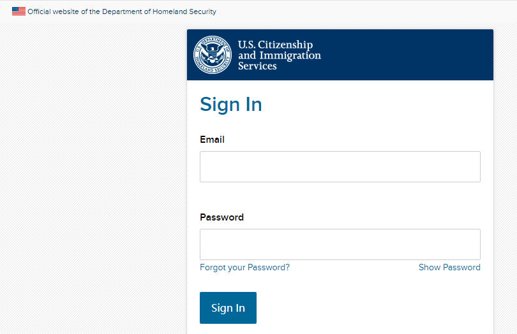Toggle Show Password visibility
This screenshot has height=334, width=517.
449,268
